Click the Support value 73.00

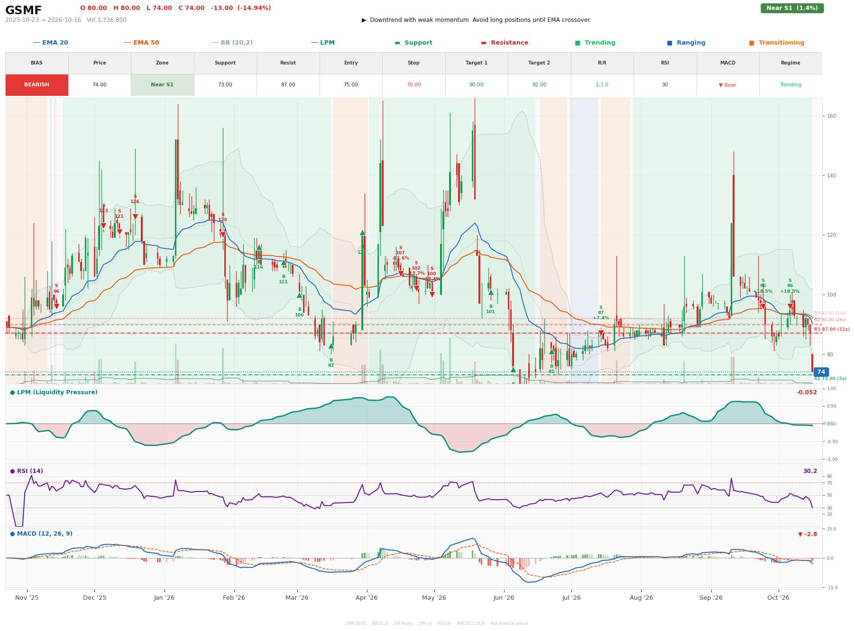[225, 85]
